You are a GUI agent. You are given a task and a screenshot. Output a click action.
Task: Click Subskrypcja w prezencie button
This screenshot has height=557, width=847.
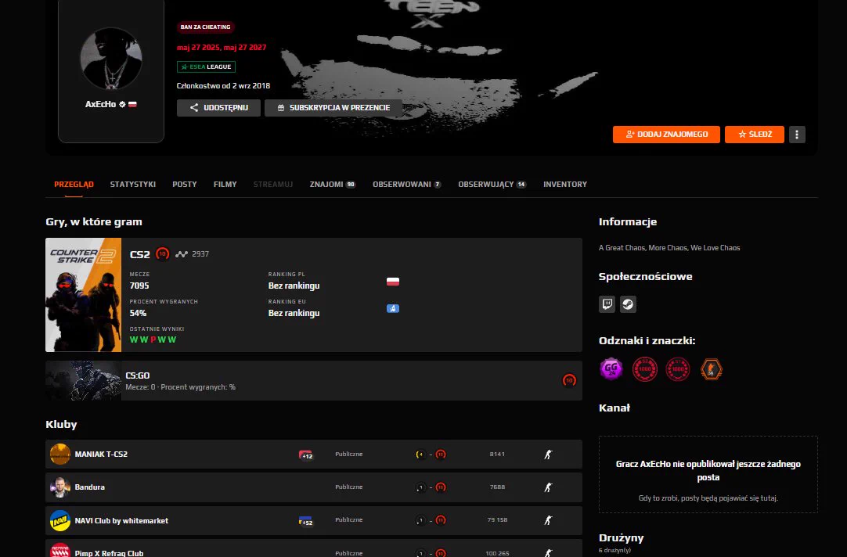(333, 107)
